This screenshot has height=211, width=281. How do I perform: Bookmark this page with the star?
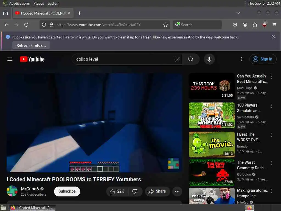point(165,25)
